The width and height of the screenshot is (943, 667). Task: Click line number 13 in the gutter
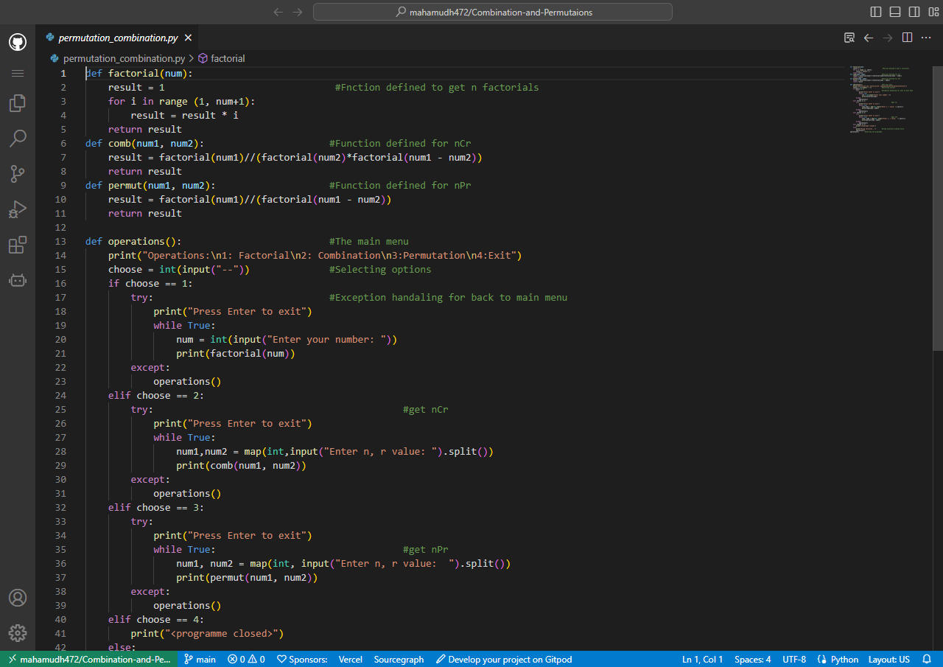tap(60, 241)
